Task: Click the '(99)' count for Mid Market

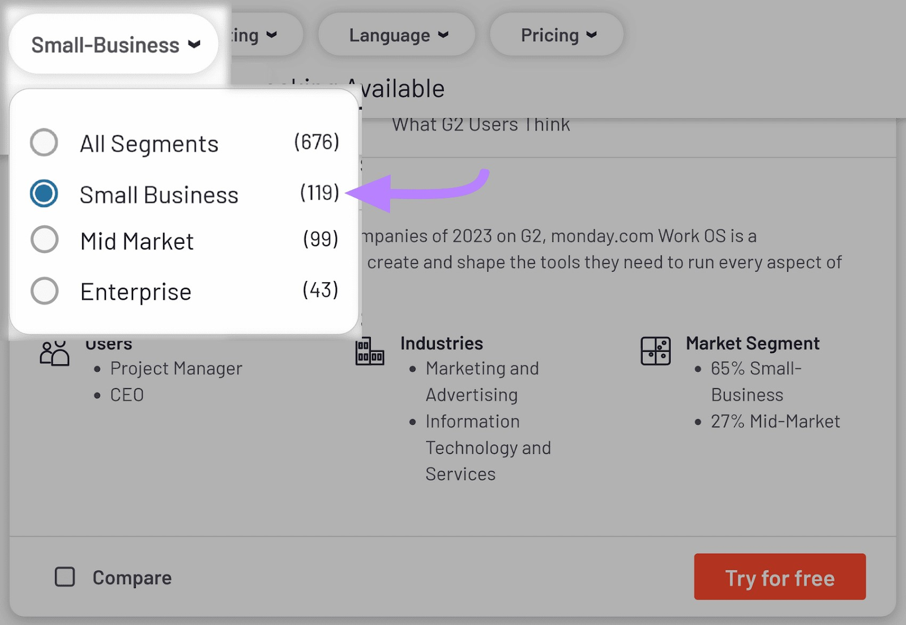Action: (320, 239)
